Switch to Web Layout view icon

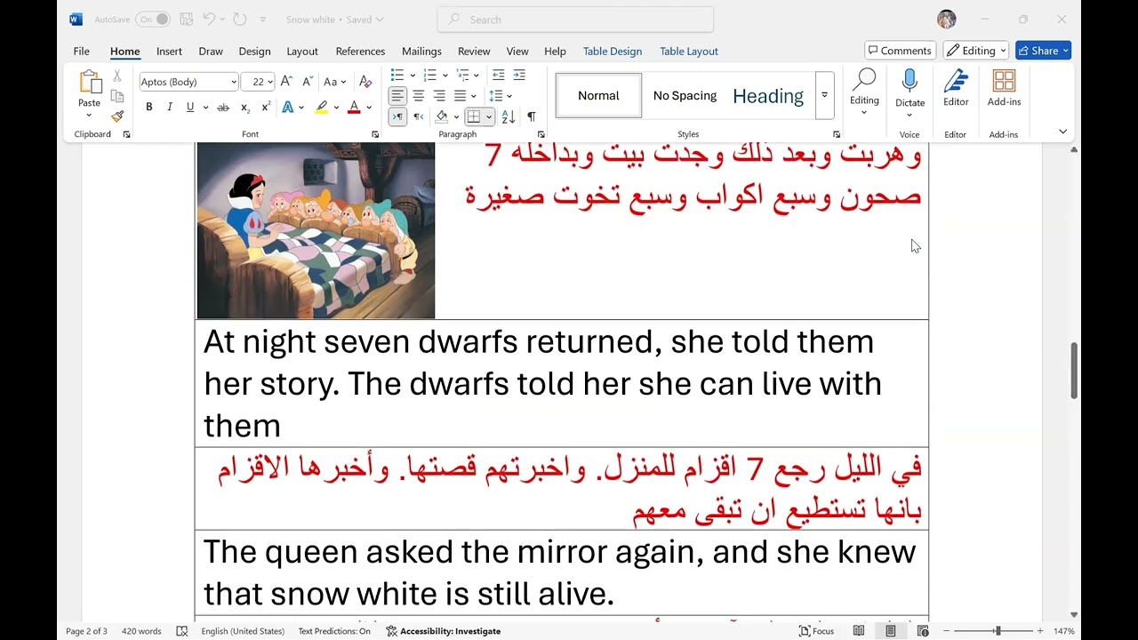(923, 631)
